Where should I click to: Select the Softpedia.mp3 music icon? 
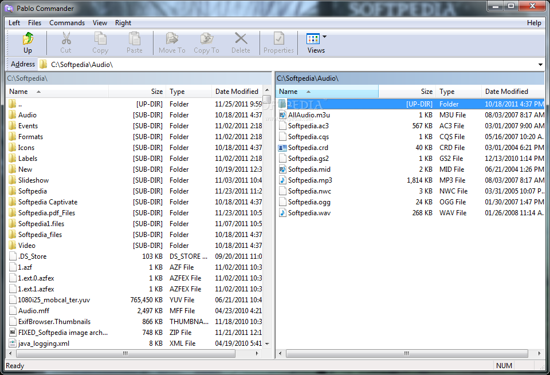[282, 180]
